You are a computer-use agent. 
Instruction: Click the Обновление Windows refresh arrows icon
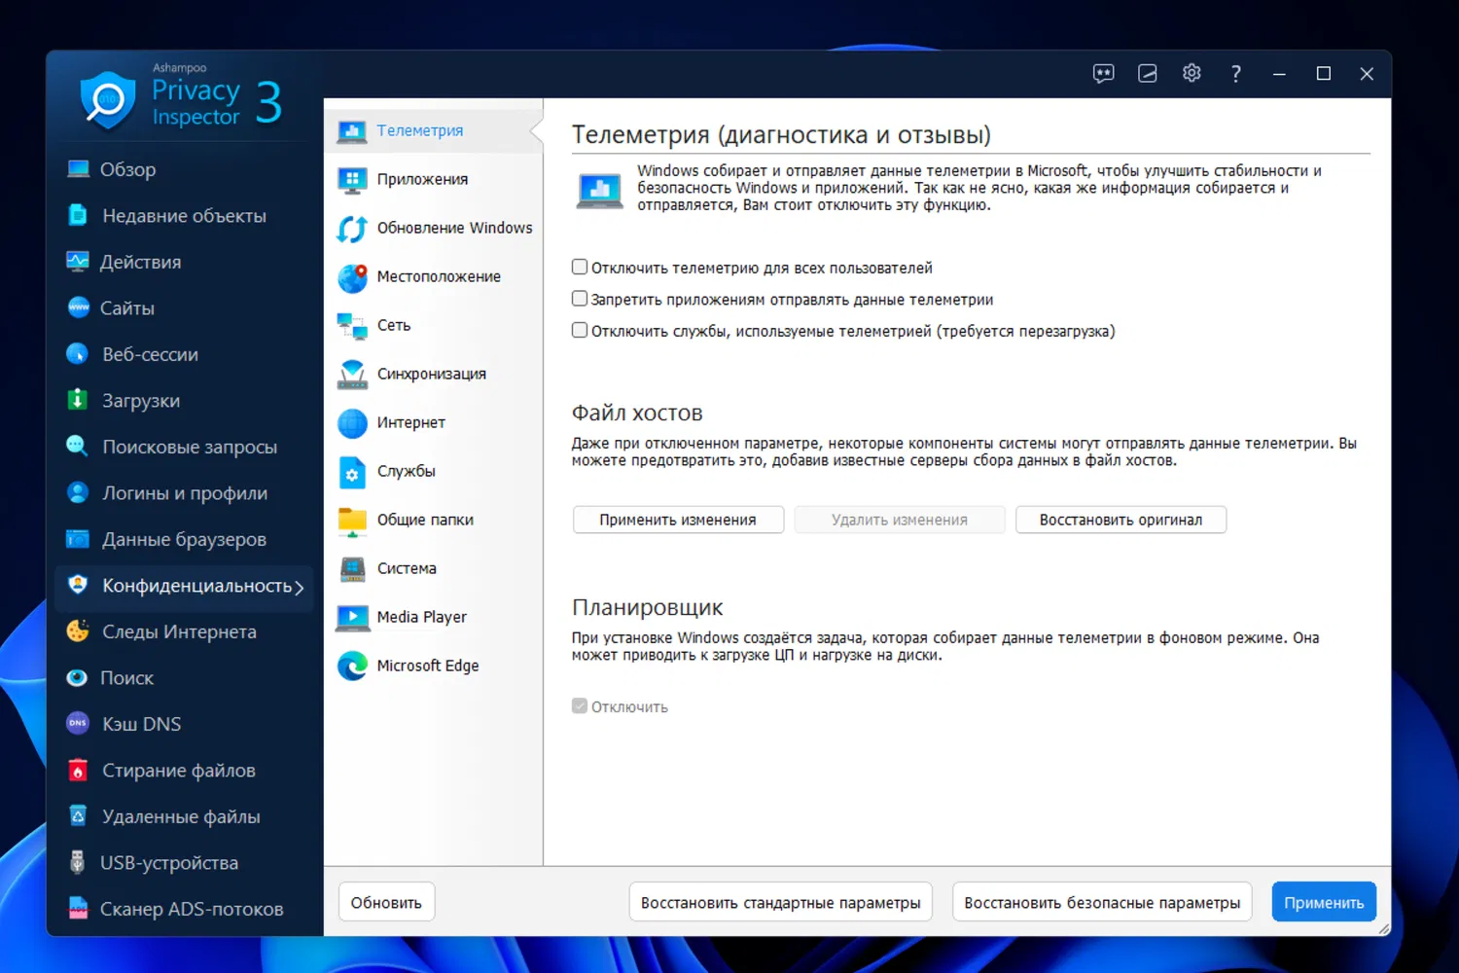[352, 229]
